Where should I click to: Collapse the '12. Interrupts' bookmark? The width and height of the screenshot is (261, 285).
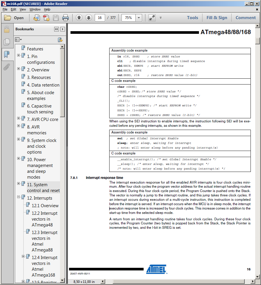click(19, 197)
